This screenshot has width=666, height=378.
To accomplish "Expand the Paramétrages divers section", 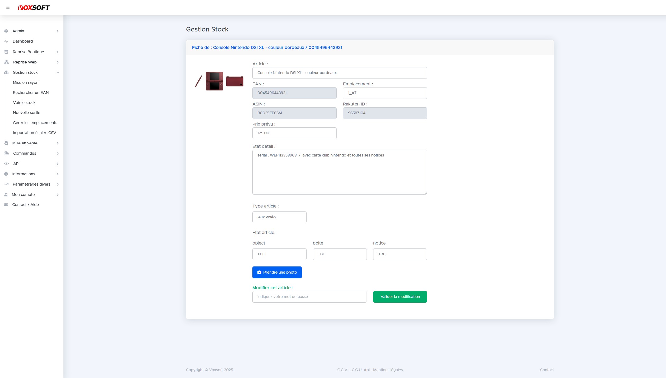I will click(x=57, y=184).
